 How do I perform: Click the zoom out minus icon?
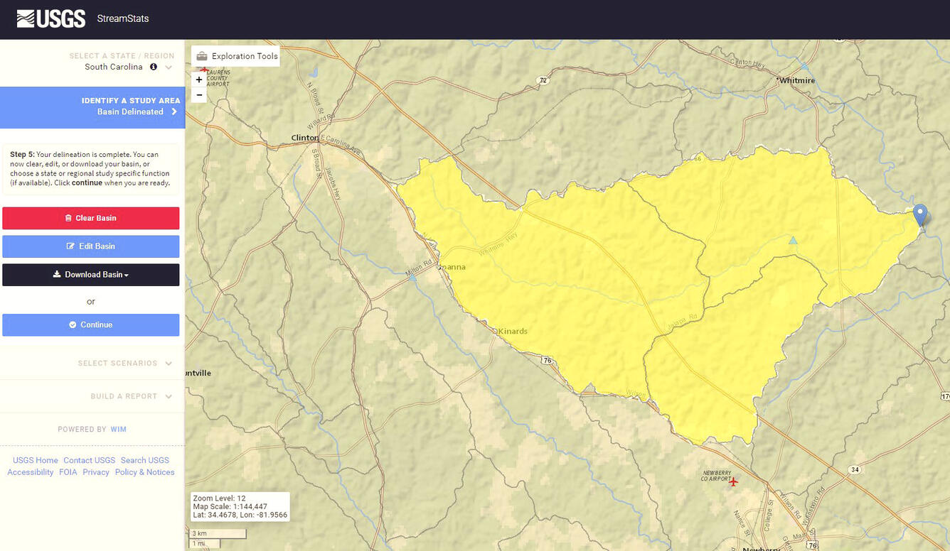(198, 94)
